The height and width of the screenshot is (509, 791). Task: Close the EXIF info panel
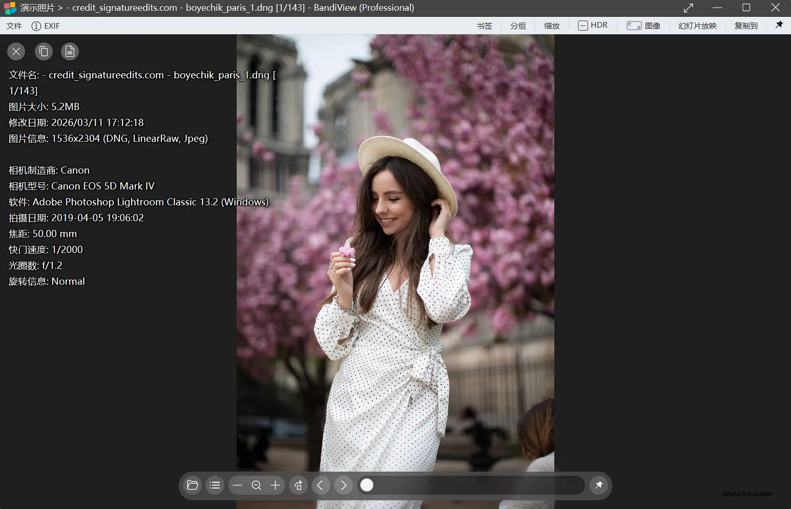click(x=16, y=51)
